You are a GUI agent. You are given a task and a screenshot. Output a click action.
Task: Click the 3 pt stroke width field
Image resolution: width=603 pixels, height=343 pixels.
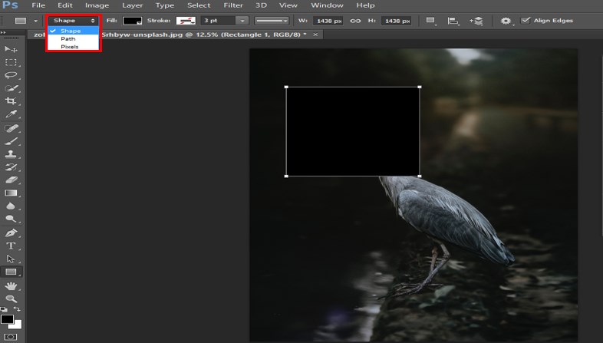tap(218, 21)
